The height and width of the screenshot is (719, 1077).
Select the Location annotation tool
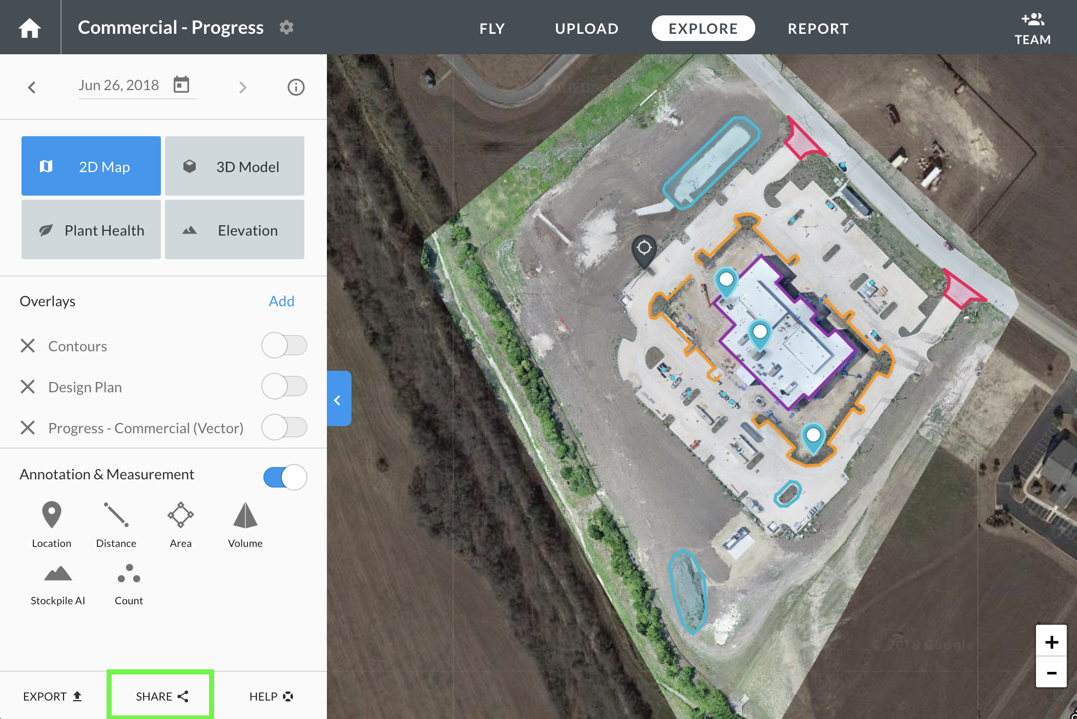52,524
